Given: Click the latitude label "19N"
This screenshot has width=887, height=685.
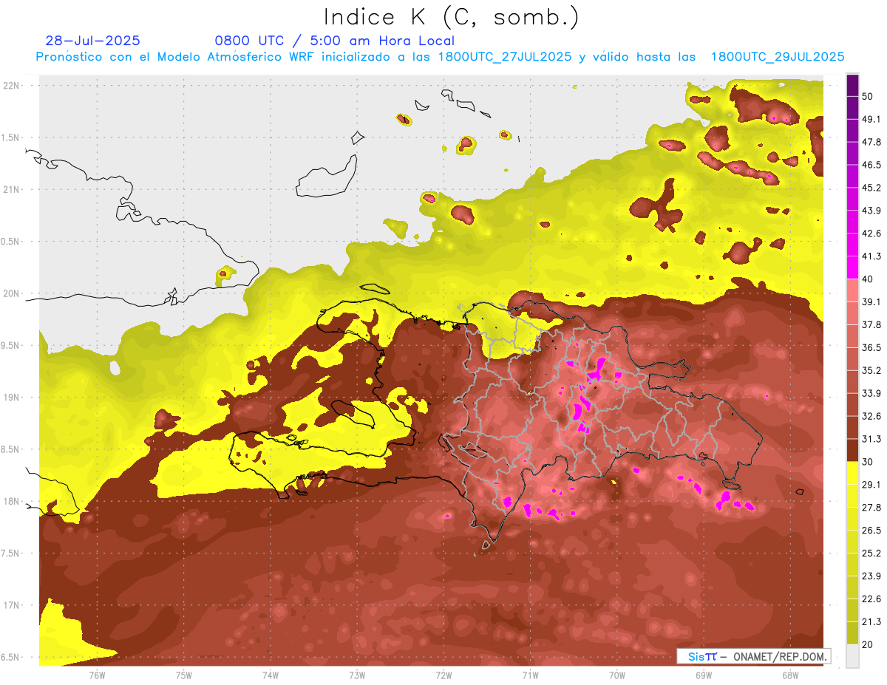Looking at the screenshot, I should coord(11,398).
